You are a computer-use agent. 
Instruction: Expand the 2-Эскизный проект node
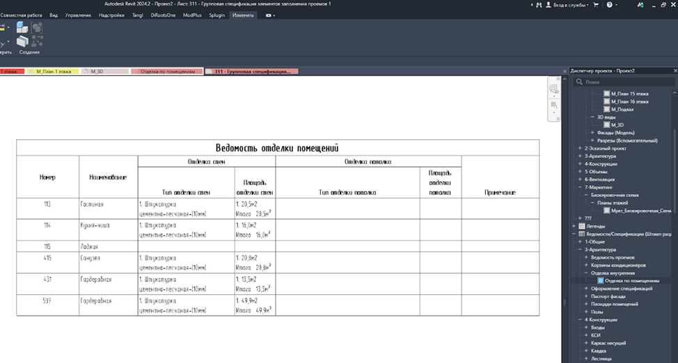tap(581, 148)
